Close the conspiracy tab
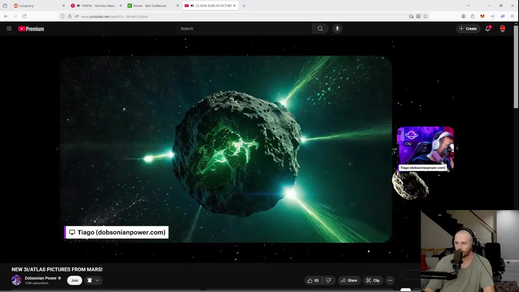The height and width of the screenshot is (292, 519). click(64, 6)
